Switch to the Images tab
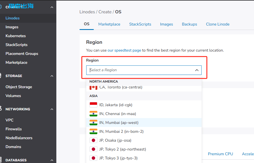Screen dimensions: 254x163 (166, 24)
